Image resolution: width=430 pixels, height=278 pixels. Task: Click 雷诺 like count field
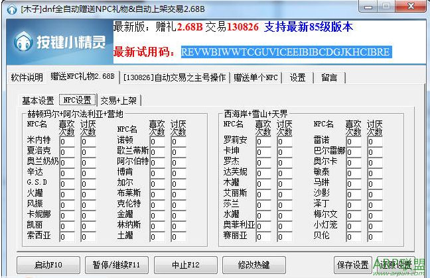point(354,142)
